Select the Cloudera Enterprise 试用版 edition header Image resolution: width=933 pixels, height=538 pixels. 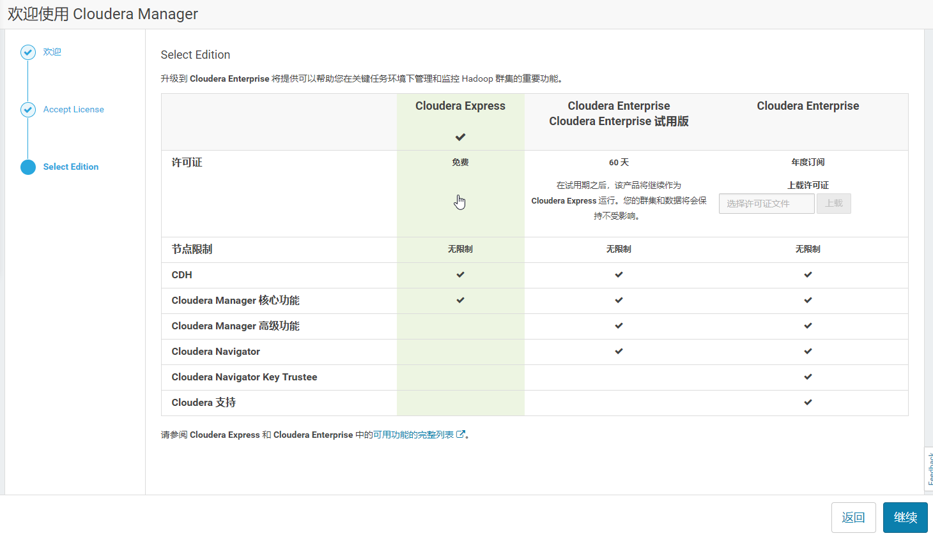coord(619,114)
